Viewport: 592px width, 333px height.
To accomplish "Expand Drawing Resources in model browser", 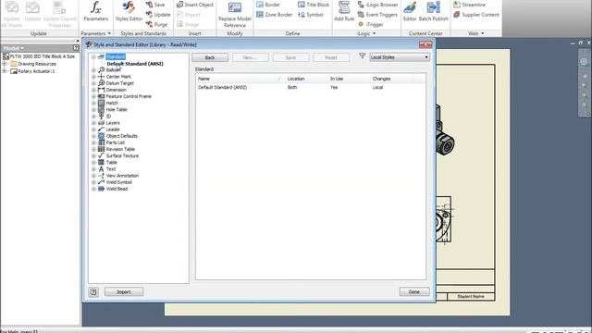I will pyautogui.click(x=5, y=64).
